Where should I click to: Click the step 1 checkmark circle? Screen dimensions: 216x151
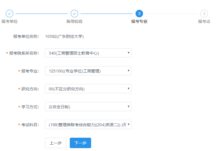click(x=10, y=14)
